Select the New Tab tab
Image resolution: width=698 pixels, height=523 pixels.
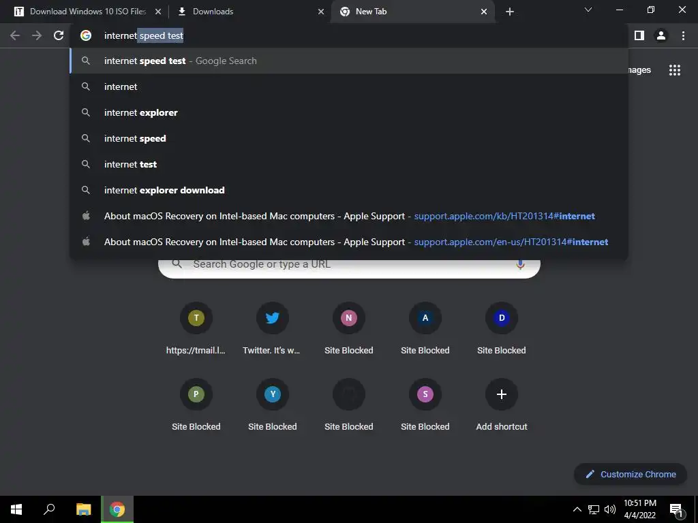point(412,12)
